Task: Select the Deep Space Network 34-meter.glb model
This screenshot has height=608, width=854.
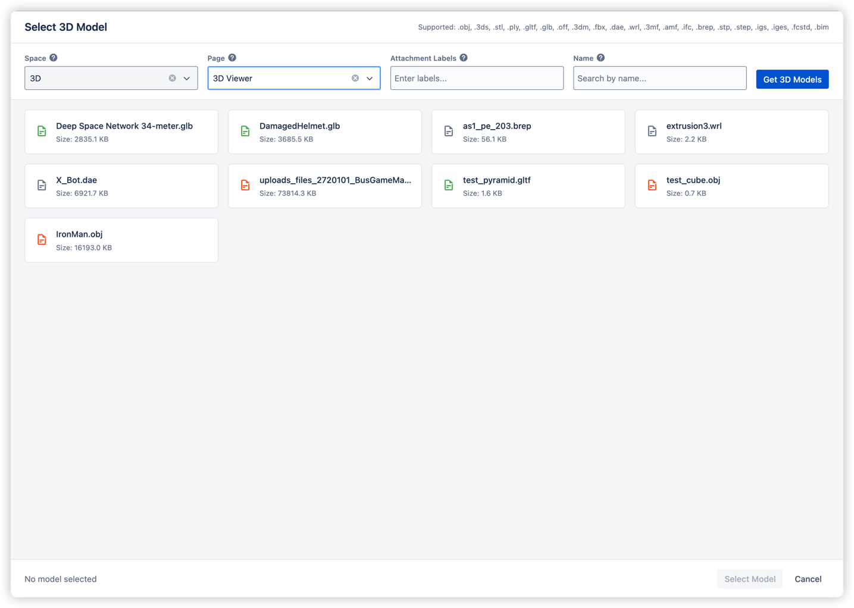Action: tap(121, 131)
